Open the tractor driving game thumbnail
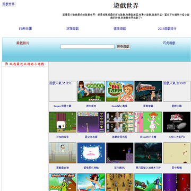The width and height of the screenshot is (191, 191). [x=148, y=182]
